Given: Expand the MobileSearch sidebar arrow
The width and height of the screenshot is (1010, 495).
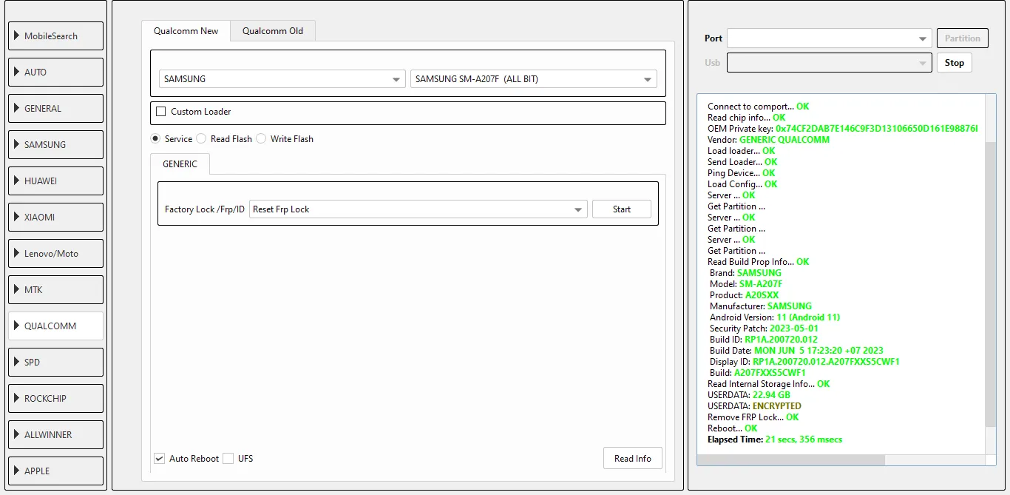Looking at the screenshot, I should (17, 36).
